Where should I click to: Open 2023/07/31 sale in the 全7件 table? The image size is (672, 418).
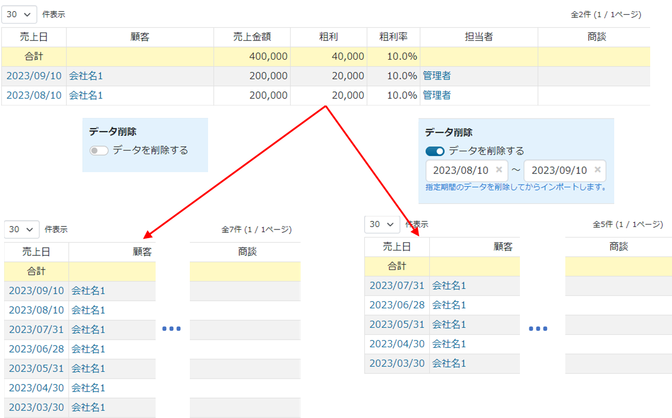[x=37, y=330]
